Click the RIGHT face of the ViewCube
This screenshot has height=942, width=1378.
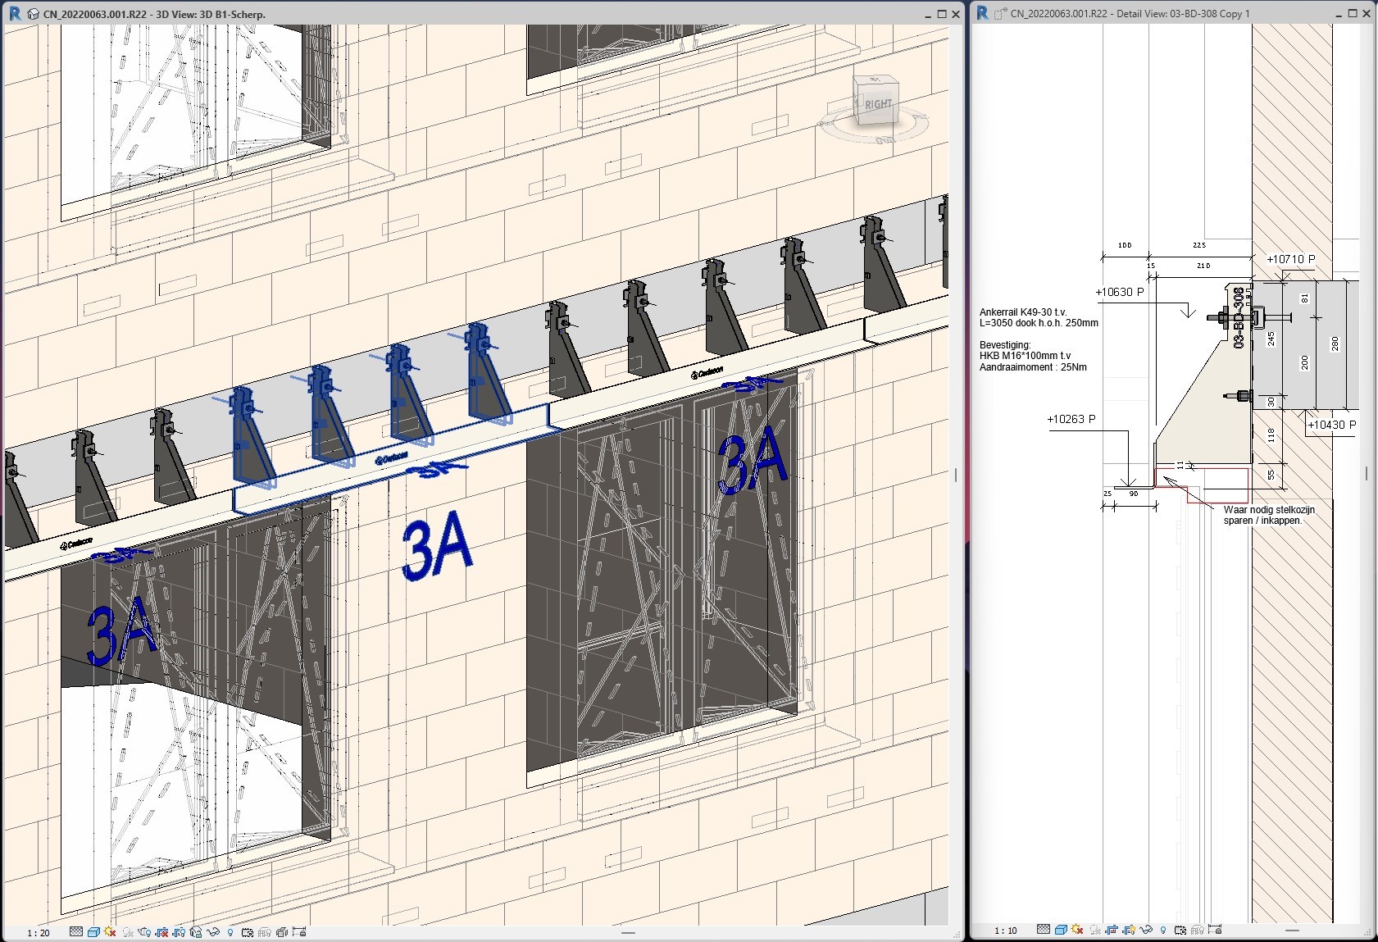tap(877, 106)
